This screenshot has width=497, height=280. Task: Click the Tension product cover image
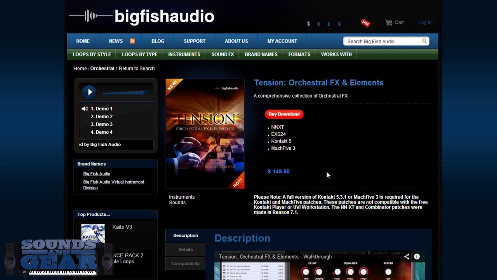[x=205, y=134]
